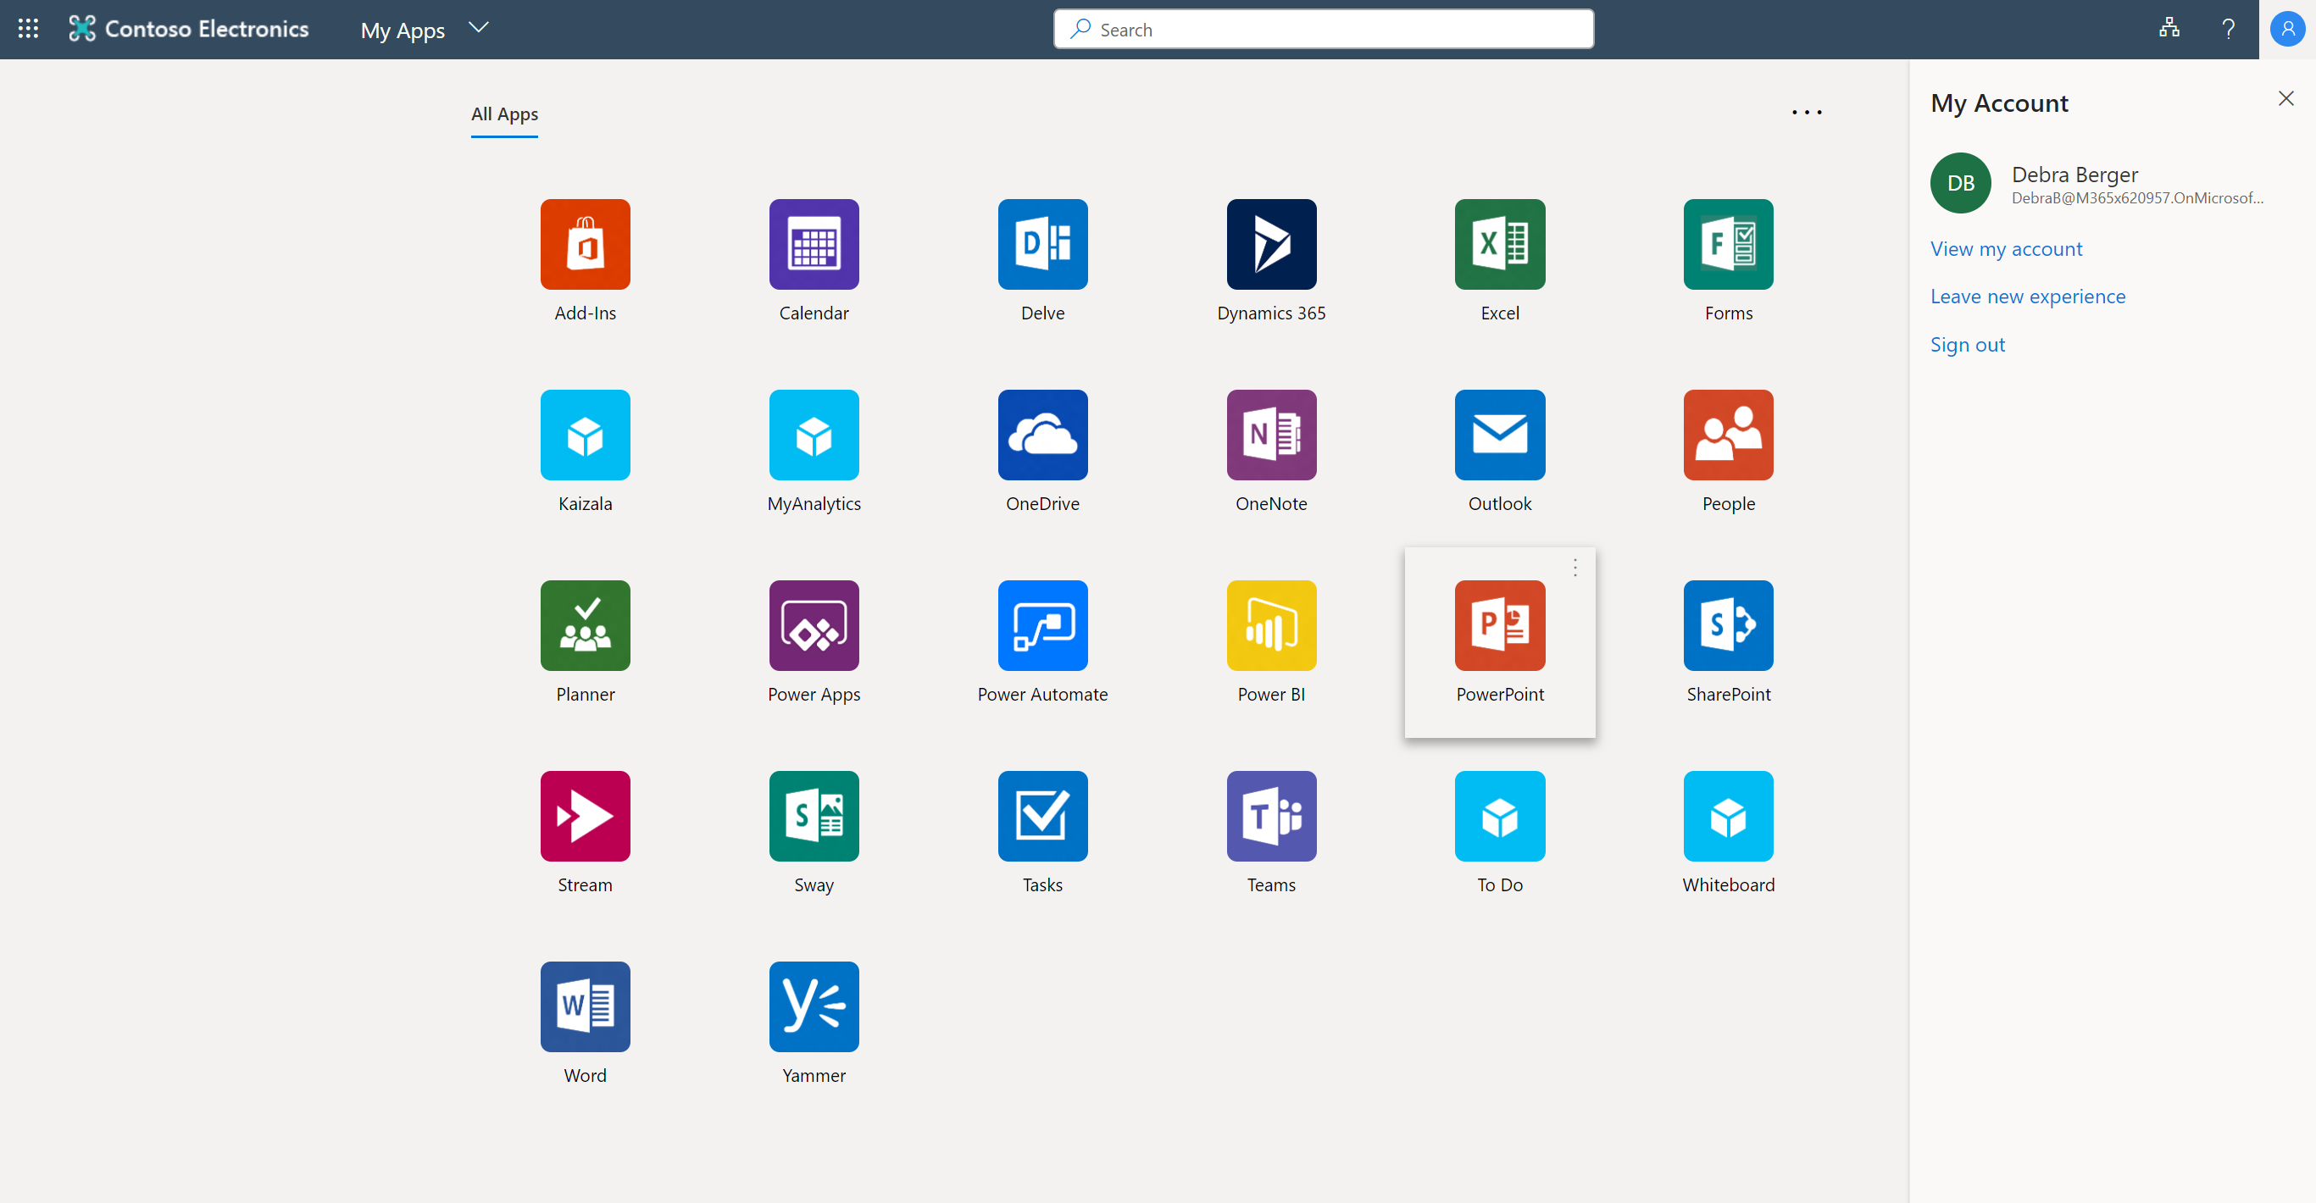Viewport: 2316px width, 1203px height.
Task: Open the OneDrive app
Action: 1043,435
